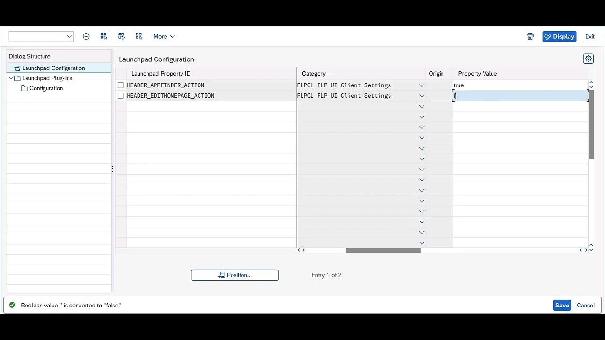Click the horizontal scrollbar thumb under the table
605x340 pixels.
[x=383, y=250]
